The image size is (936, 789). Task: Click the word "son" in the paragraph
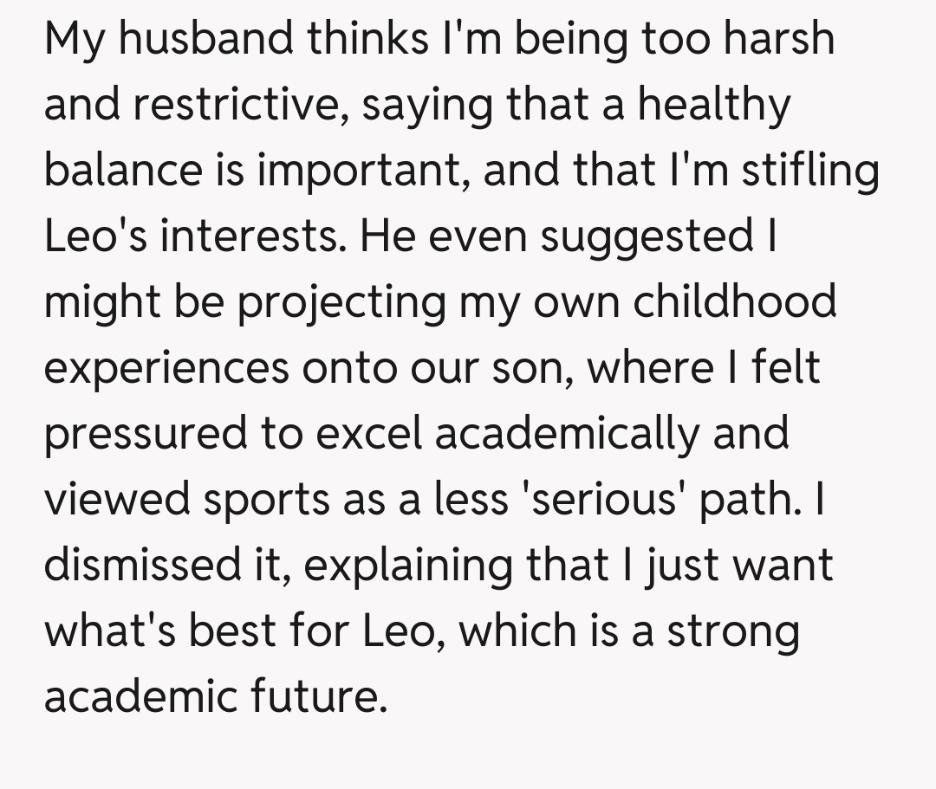(x=537, y=367)
